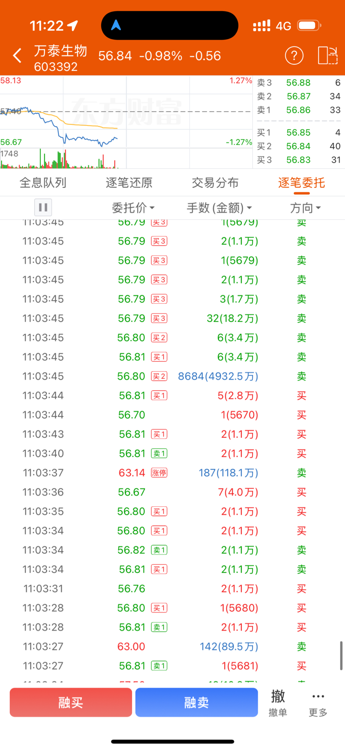Image resolution: width=345 pixels, height=750 pixels.
Task: Tap the 11:03:40 timestamp
Action: [43, 453]
